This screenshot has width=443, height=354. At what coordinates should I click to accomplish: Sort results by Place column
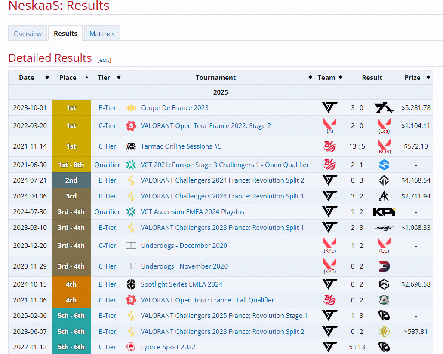87,78
